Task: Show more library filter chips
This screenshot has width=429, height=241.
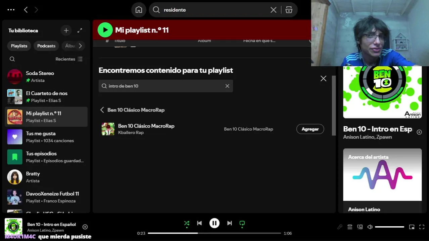Action: coord(80,46)
